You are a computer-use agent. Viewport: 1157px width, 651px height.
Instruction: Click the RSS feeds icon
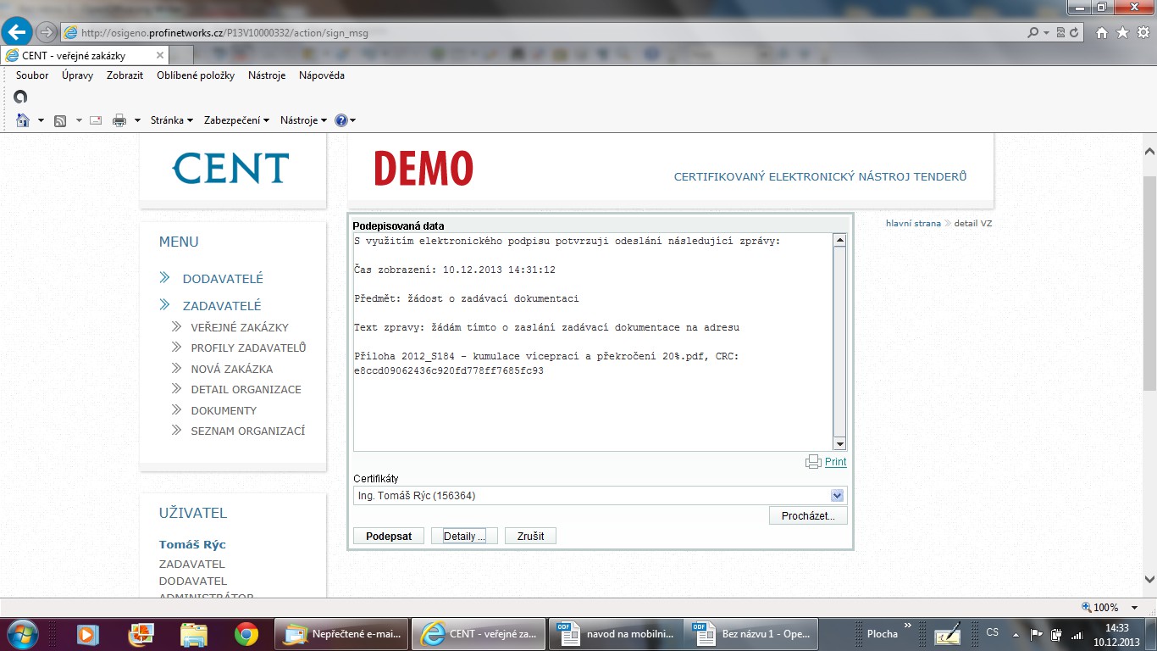[60, 120]
